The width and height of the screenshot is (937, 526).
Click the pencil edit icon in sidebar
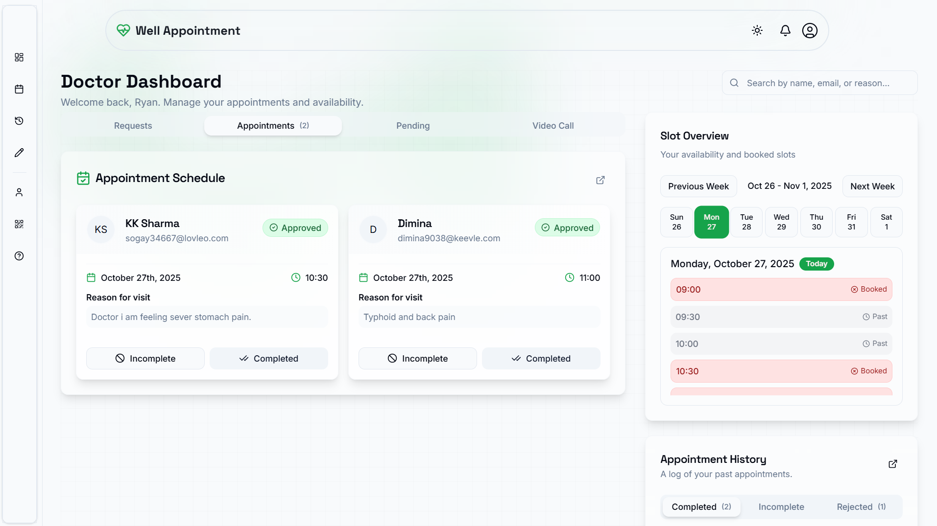click(19, 153)
